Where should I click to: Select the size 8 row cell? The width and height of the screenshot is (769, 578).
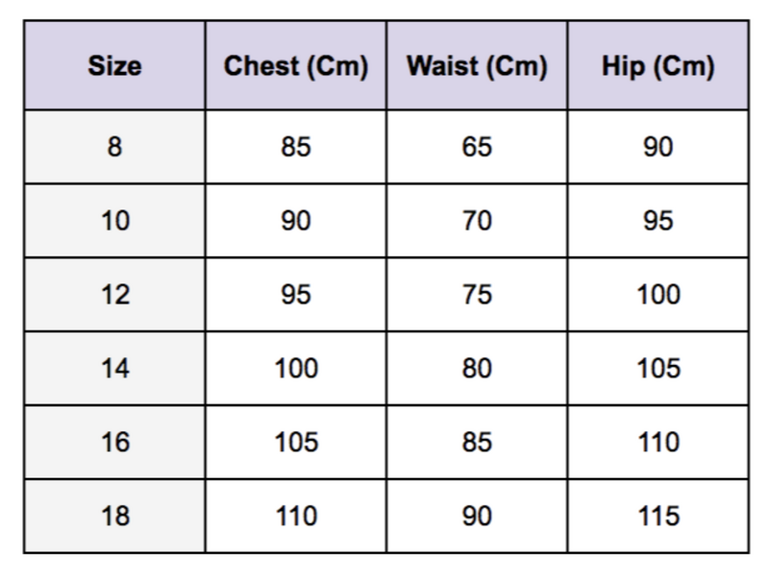click(114, 147)
